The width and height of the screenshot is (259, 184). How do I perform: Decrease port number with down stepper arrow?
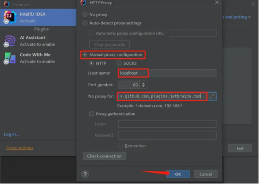click(x=143, y=87)
